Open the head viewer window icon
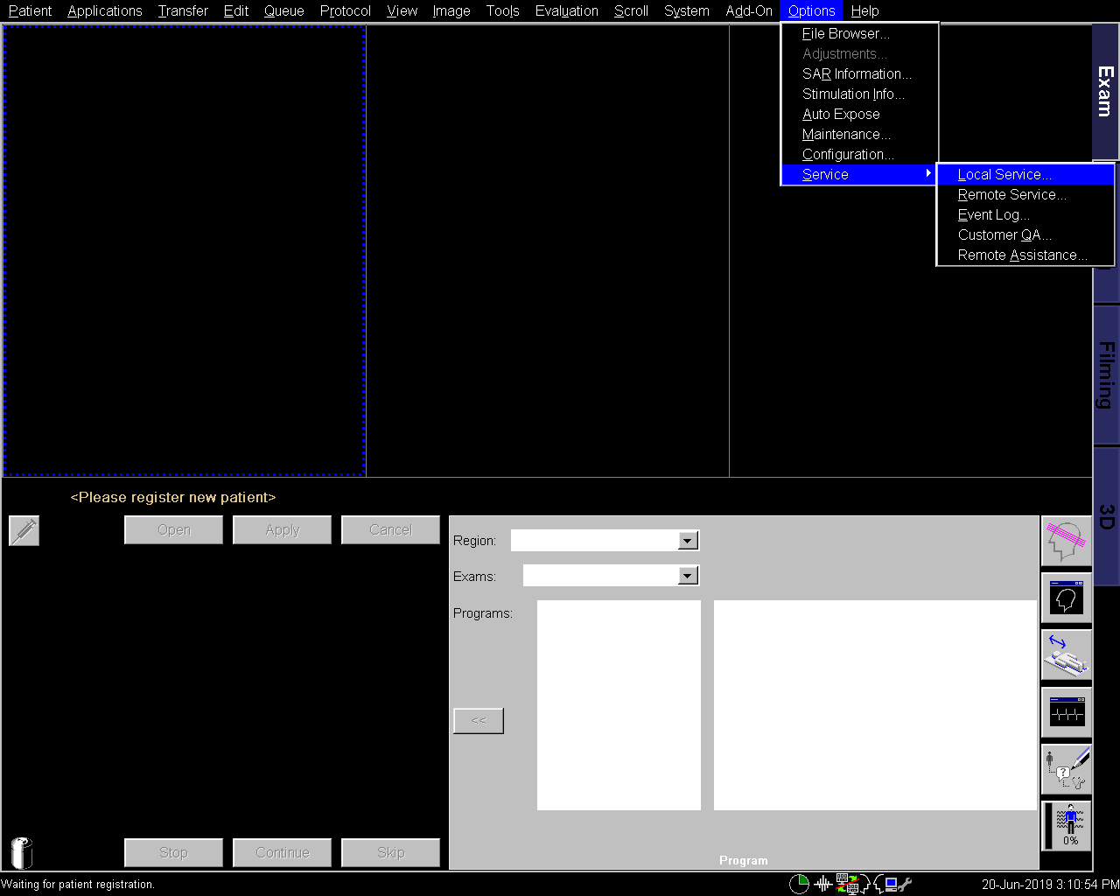1120x896 pixels. [x=1066, y=598]
